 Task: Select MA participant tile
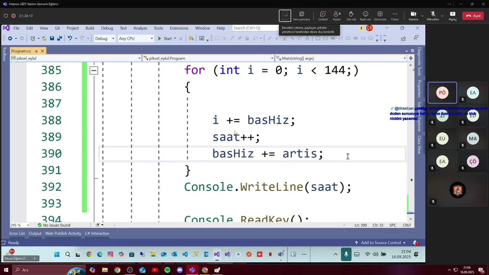pyautogui.click(x=473, y=138)
